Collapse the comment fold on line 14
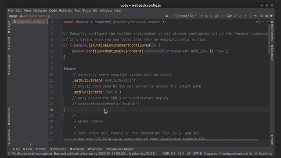Screen dimensions: 281x158 [62, 98]
